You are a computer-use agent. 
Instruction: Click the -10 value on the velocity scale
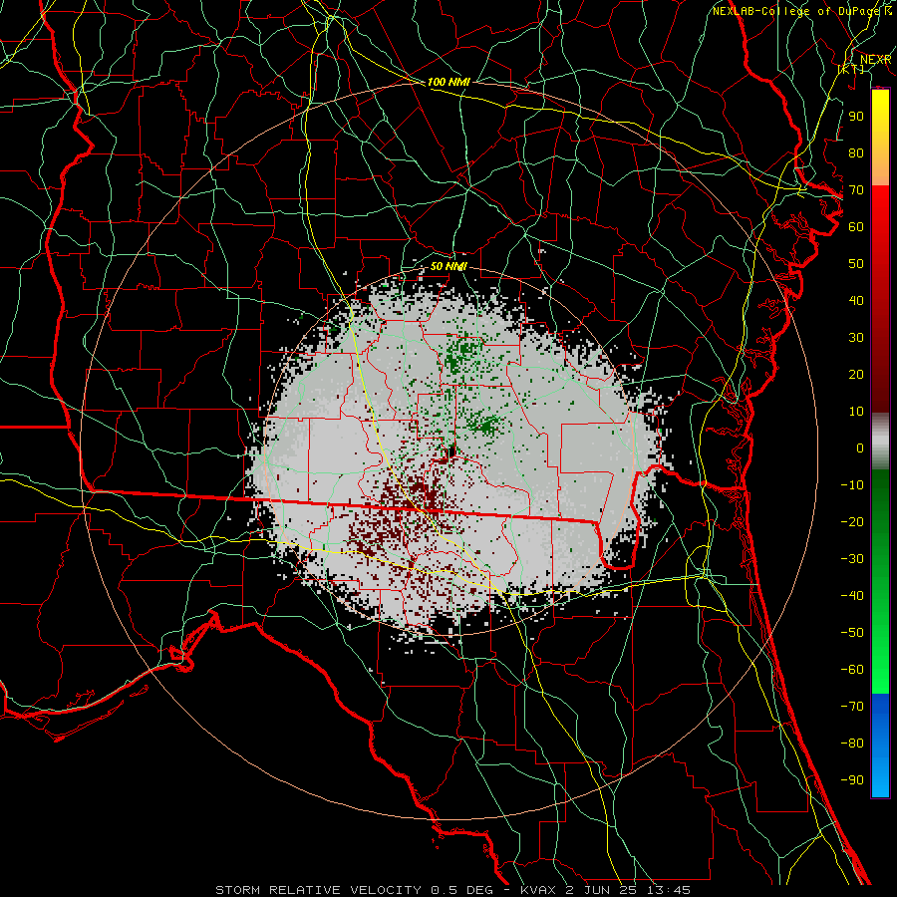coord(852,485)
